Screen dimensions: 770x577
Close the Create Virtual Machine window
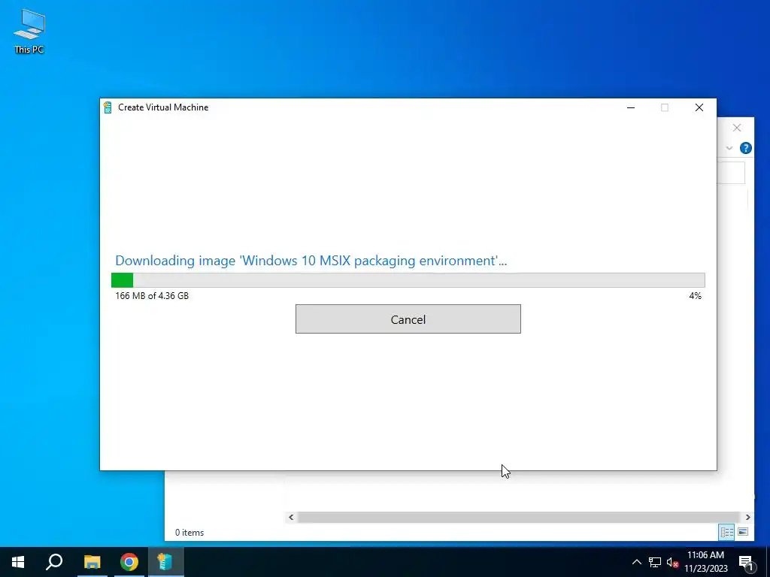pos(699,107)
